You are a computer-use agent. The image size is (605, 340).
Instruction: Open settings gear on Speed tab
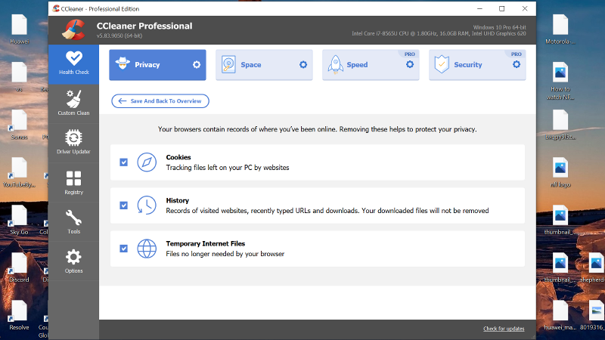(410, 65)
